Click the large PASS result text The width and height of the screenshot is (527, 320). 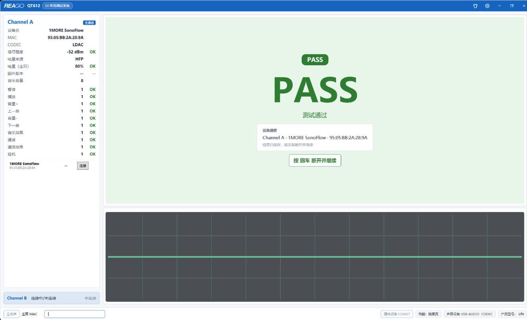(315, 90)
